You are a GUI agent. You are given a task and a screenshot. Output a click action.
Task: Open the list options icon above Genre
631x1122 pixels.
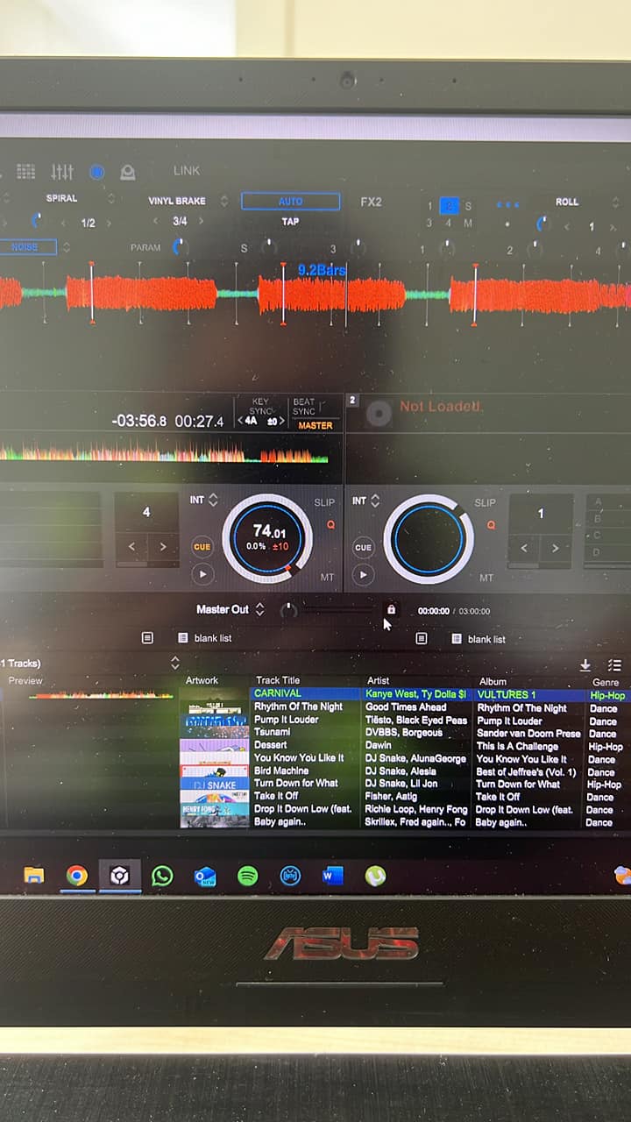[x=614, y=666]
